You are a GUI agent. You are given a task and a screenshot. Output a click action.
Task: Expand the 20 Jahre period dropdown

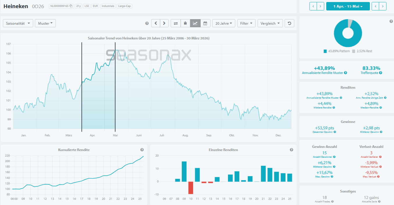coord(224,23)
